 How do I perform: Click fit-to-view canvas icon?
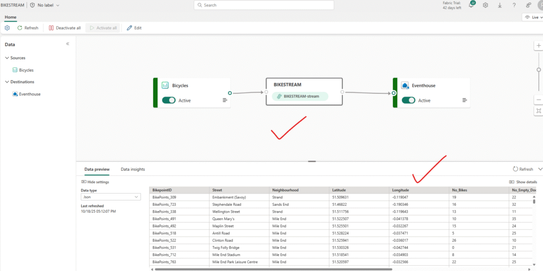(x=539, y=111)
